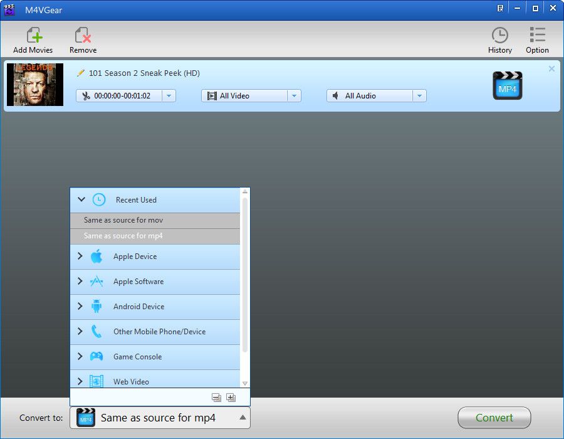The height and width of the screenshot is (439, 564).
Task: Click the MP4 clapperboard icon in Convert to box
Action: 86,418
